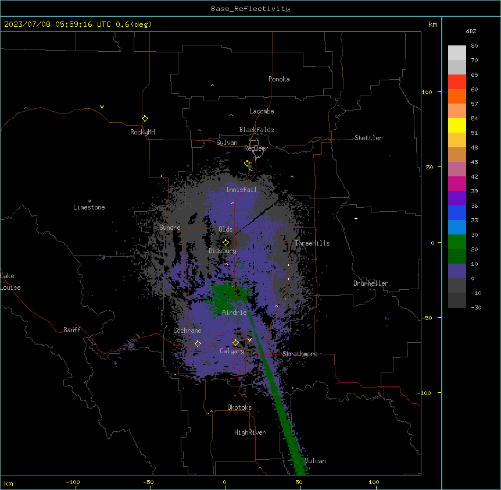501x490 pixels.
Task: Click the RedDeer city label
Action: pos(256,148)
